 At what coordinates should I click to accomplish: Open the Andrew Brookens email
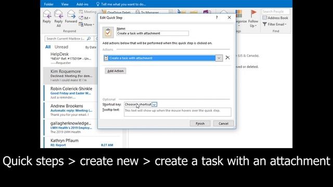pyautogui.click(x=71, y=110)
